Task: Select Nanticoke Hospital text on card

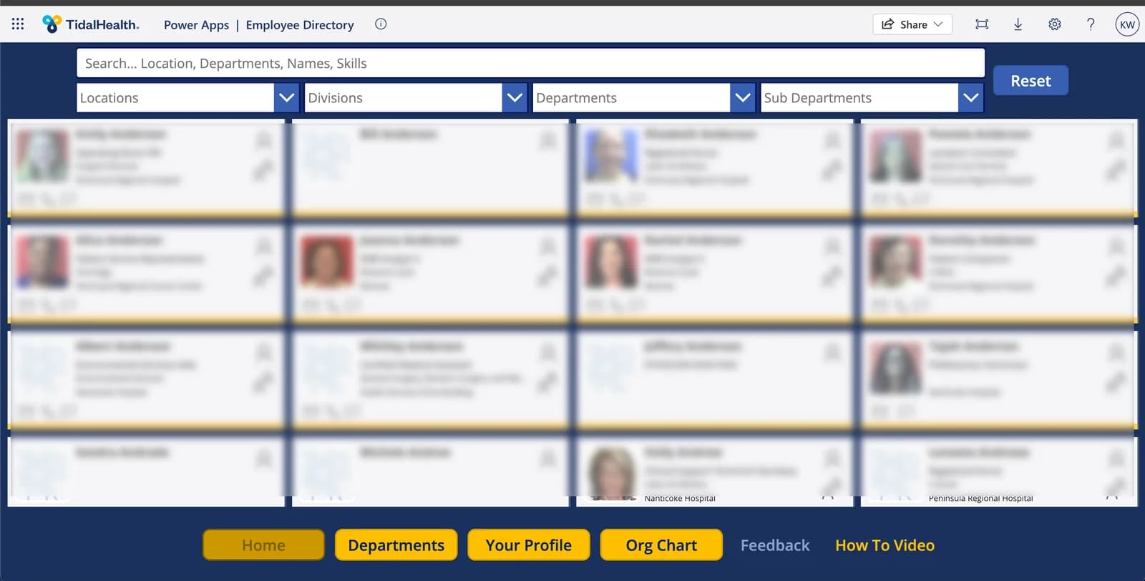Action: [680, 498]
